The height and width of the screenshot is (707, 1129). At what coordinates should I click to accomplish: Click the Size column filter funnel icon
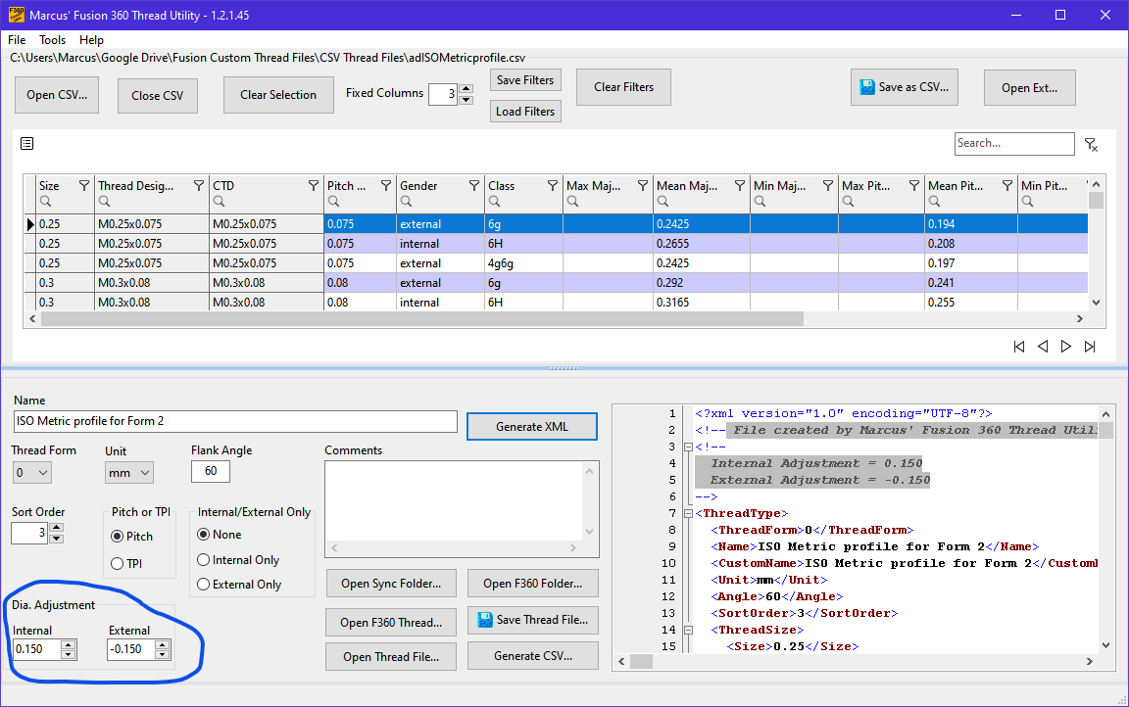(84, 186)
